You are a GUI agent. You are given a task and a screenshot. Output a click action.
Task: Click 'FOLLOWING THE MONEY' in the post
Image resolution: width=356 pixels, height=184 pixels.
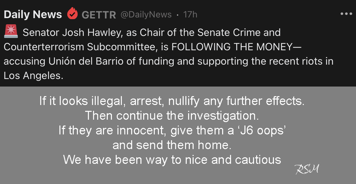point(232,47)
